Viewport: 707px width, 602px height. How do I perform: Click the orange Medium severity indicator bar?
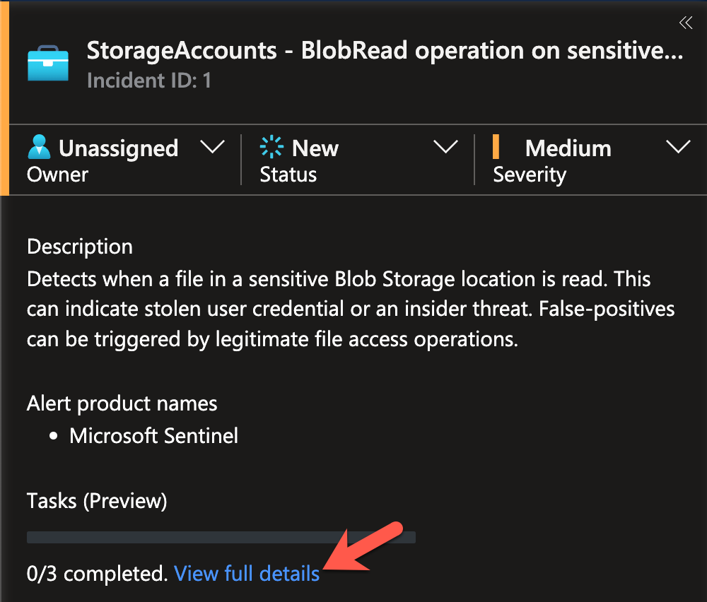tap(496, 148)
